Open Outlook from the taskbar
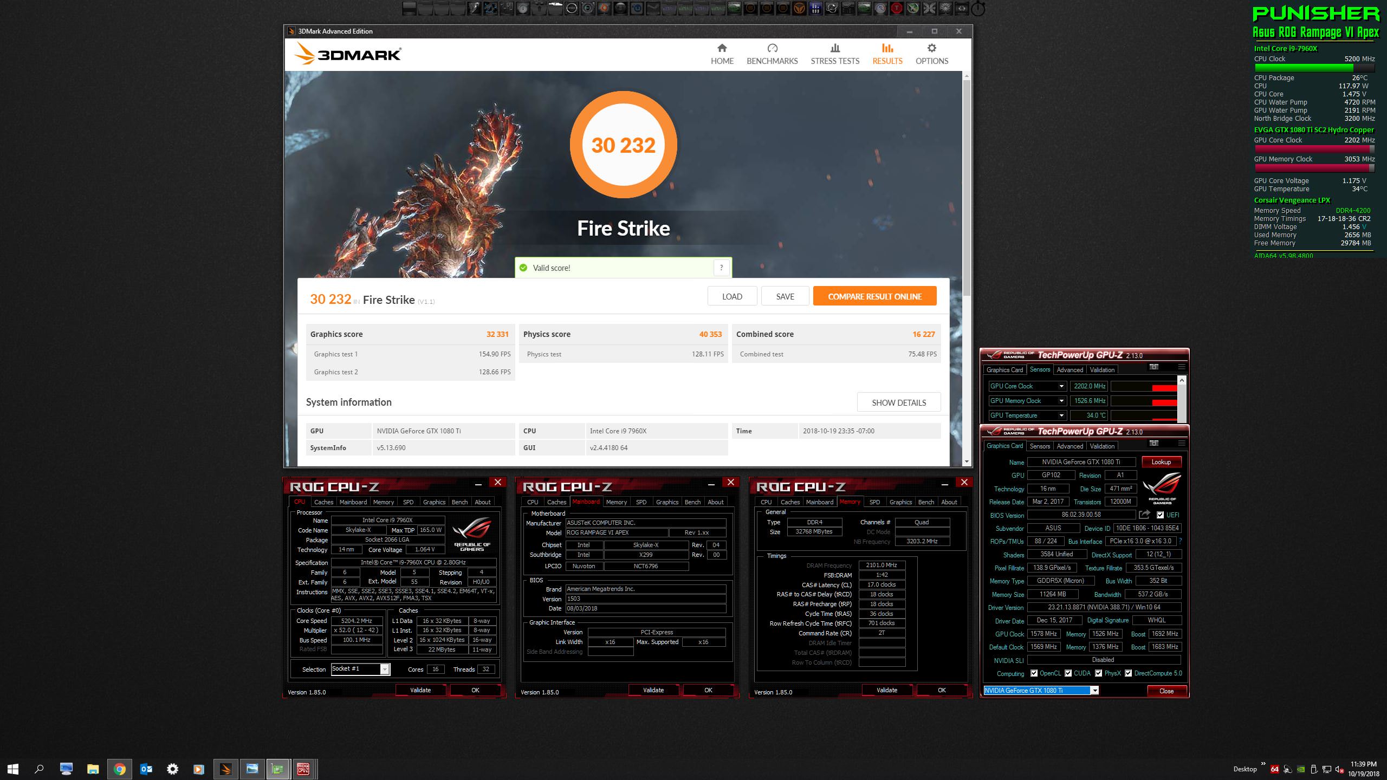 (x=146, y=769)
